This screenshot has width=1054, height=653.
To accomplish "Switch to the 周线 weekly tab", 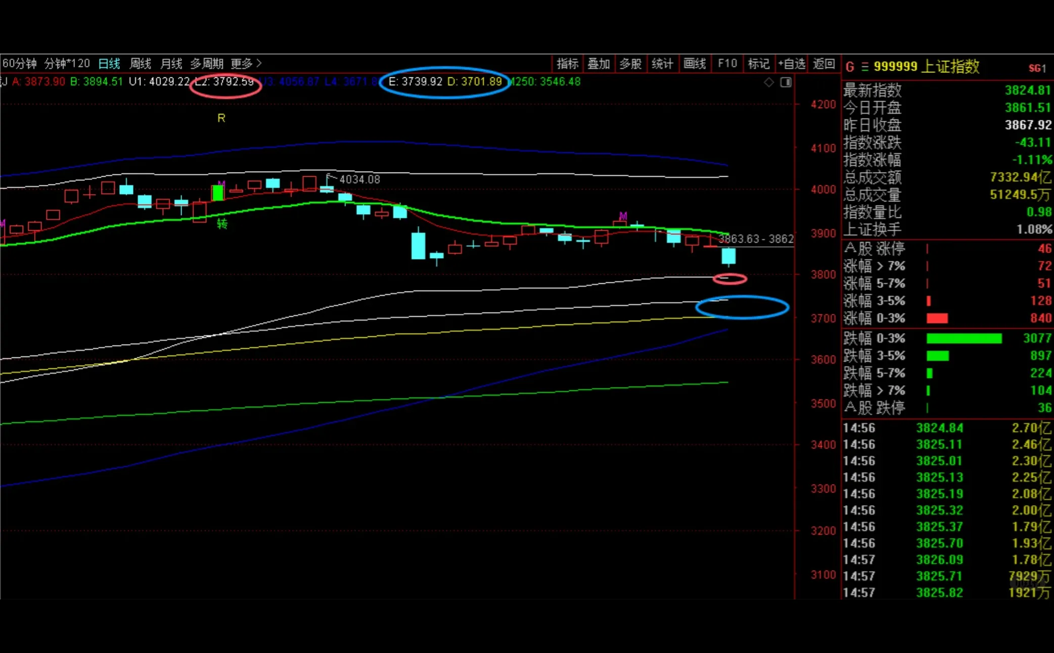I will pos(140,64).
